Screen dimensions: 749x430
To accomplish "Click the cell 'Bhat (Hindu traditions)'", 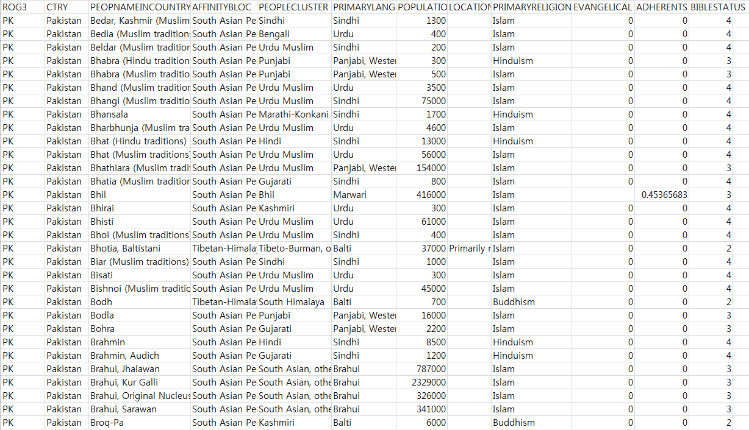I will (x=140, y=141).
